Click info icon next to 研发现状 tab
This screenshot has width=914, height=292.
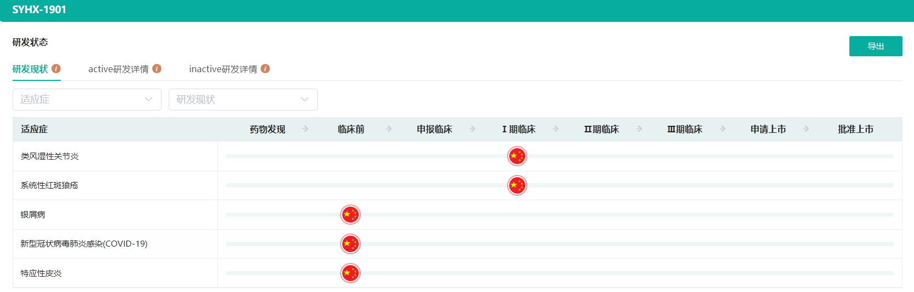(56, 69)
